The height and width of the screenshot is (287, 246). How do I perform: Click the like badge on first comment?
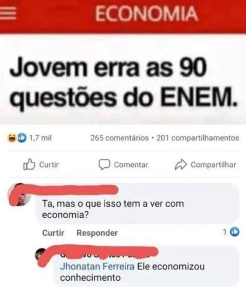click(235, 232)
